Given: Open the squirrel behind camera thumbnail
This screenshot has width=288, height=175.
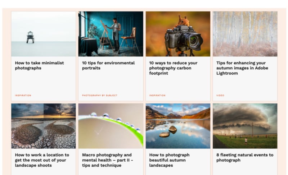Looking at the screenshot, I should pyautogui.click(x=178, y=34).
